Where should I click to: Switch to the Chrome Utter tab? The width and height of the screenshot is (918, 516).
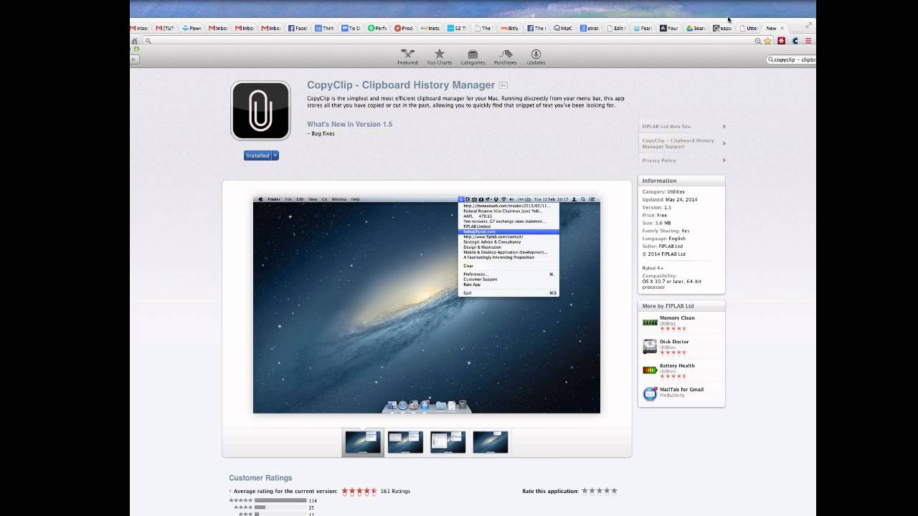[x=749, y=28]
